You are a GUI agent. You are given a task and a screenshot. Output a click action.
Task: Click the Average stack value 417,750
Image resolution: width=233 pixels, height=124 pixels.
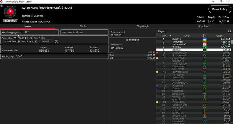pos(69,51)
